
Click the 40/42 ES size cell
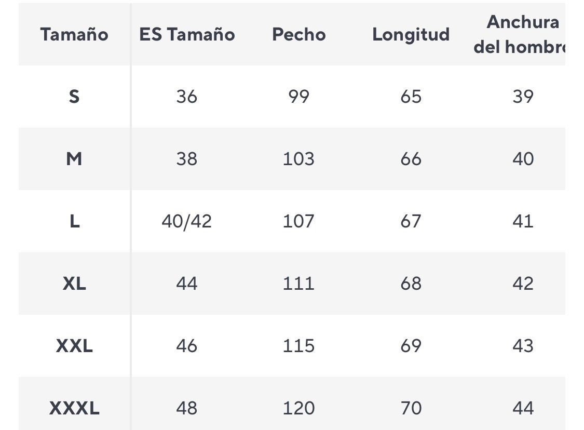tap(187, 221)
